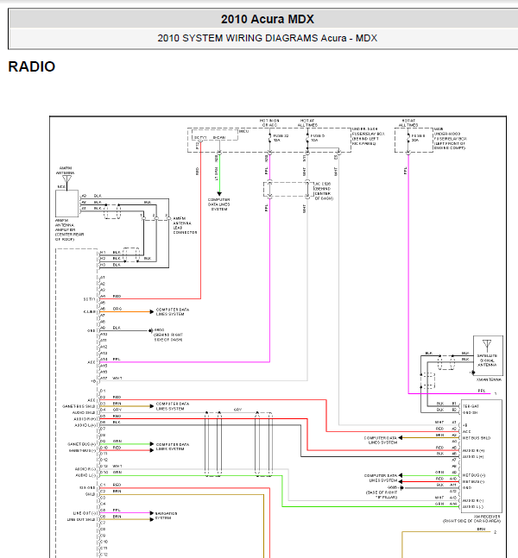Click the "NET BUS (+)" pin on the XM receiver
Viewport: 518px width, 558px height.
473,475
